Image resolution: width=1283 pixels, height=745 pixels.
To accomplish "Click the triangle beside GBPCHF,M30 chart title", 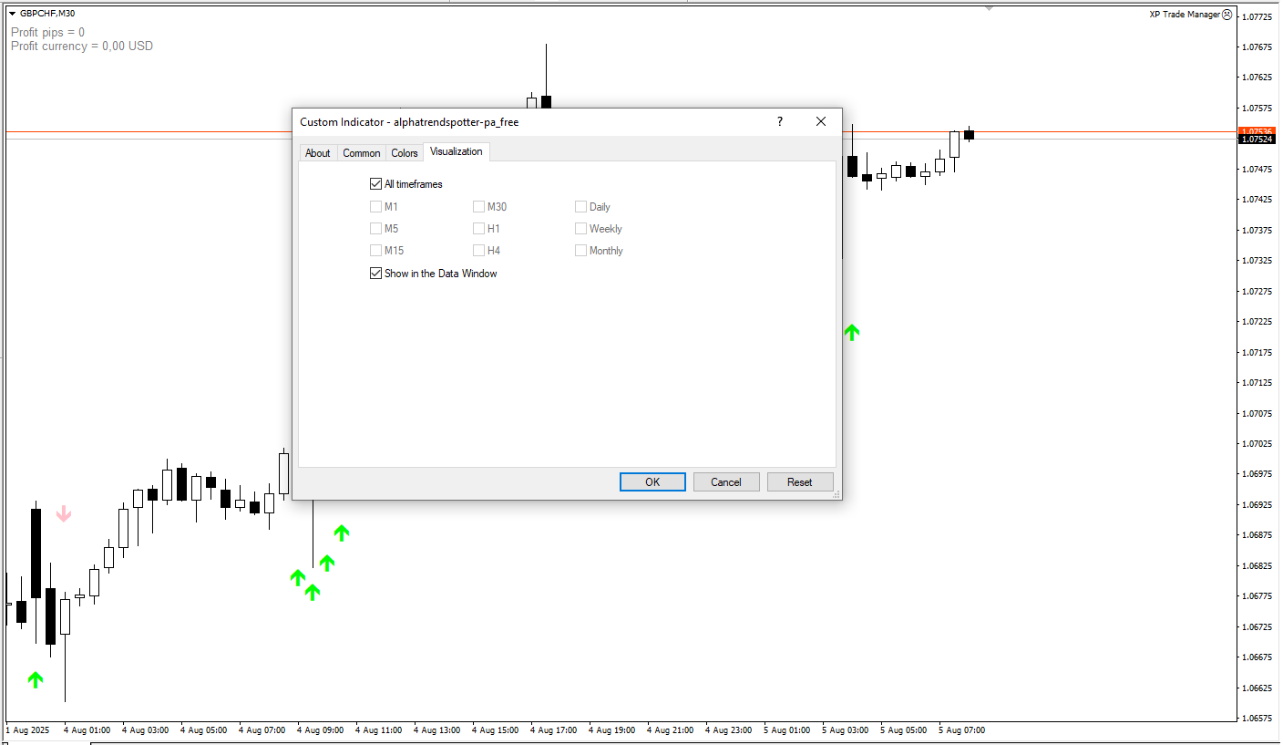I will [x=12, y=14].
